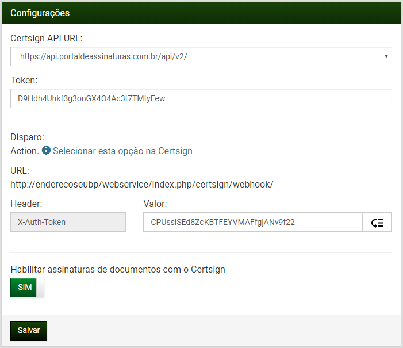The image size is (403, 348).
Task: Toggle the SIM switch for Certsign signatures
Action: tap(27, 288)
